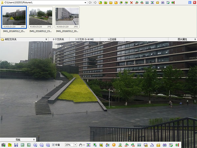Click the actual size 1:1 zoom icon
This screenshot has width=197, height=148.
coord(48,145)
